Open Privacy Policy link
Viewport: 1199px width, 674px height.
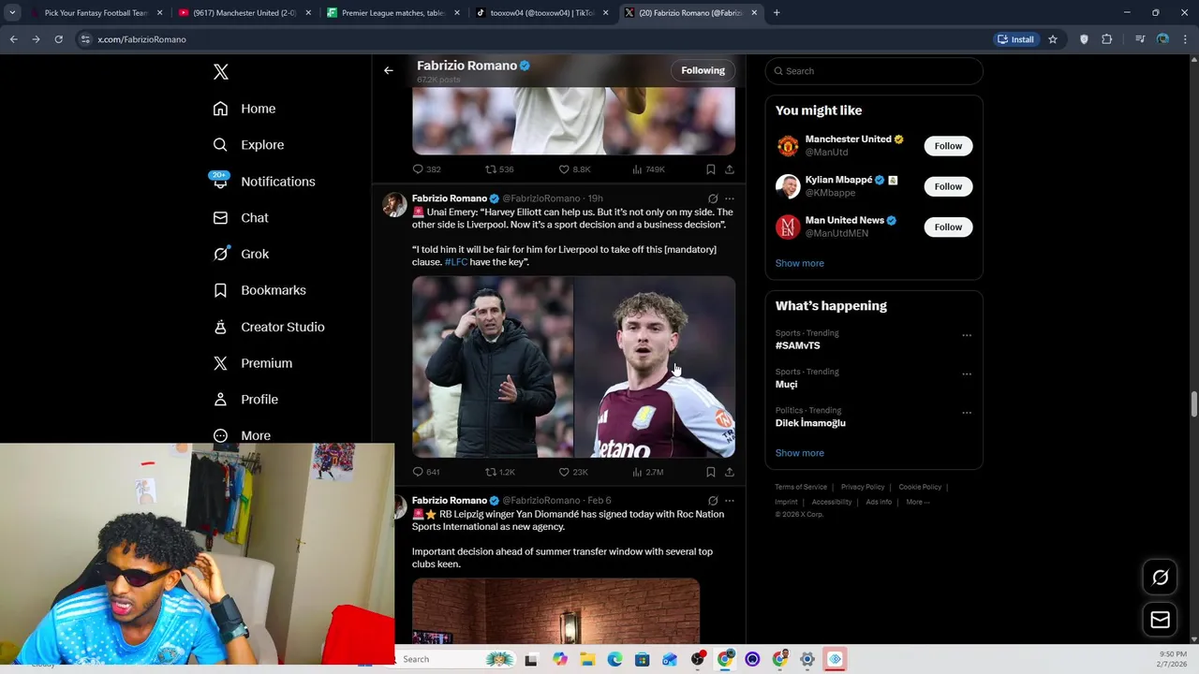click(863, 487)
